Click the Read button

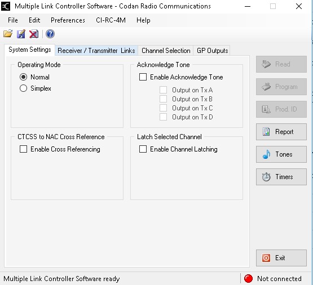pyautogui.click(x=281, y=64)
